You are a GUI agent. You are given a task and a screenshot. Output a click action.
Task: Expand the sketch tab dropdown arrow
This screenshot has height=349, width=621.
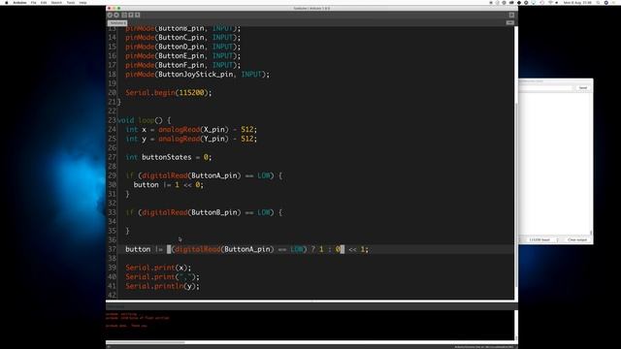click(x=510, y=23)
